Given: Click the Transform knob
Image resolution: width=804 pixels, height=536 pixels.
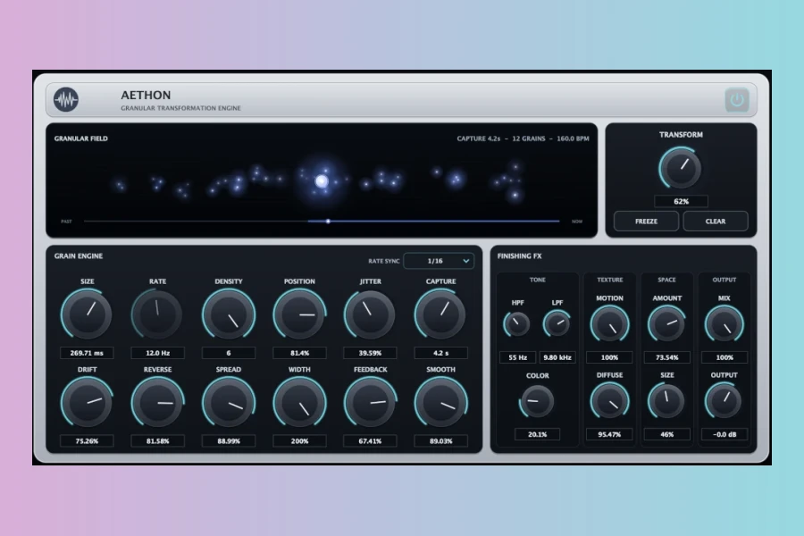Looking at the screenshot, I should click(x=681, y=168).
